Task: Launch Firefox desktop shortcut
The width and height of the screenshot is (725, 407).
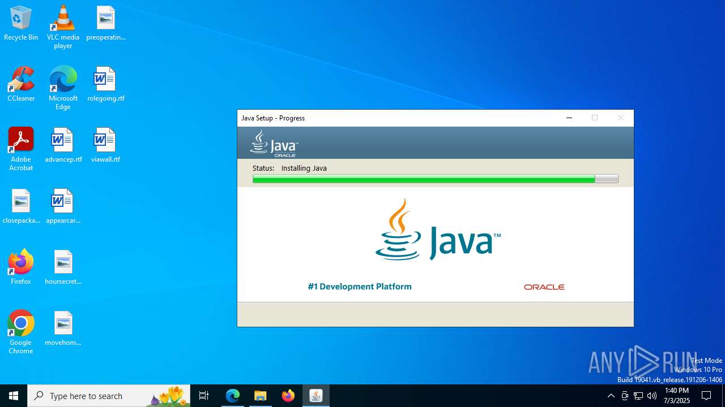Action: pos(21,267)
